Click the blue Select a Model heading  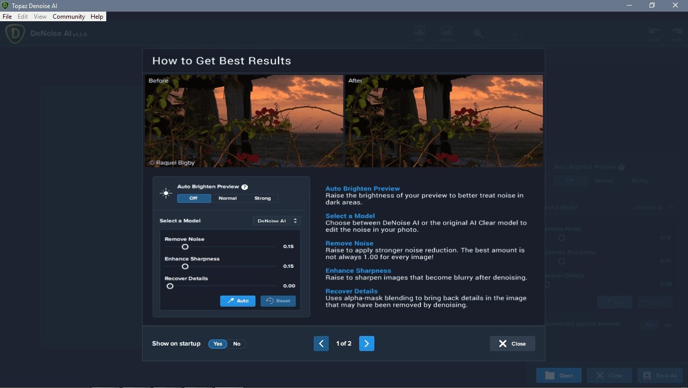350,216
